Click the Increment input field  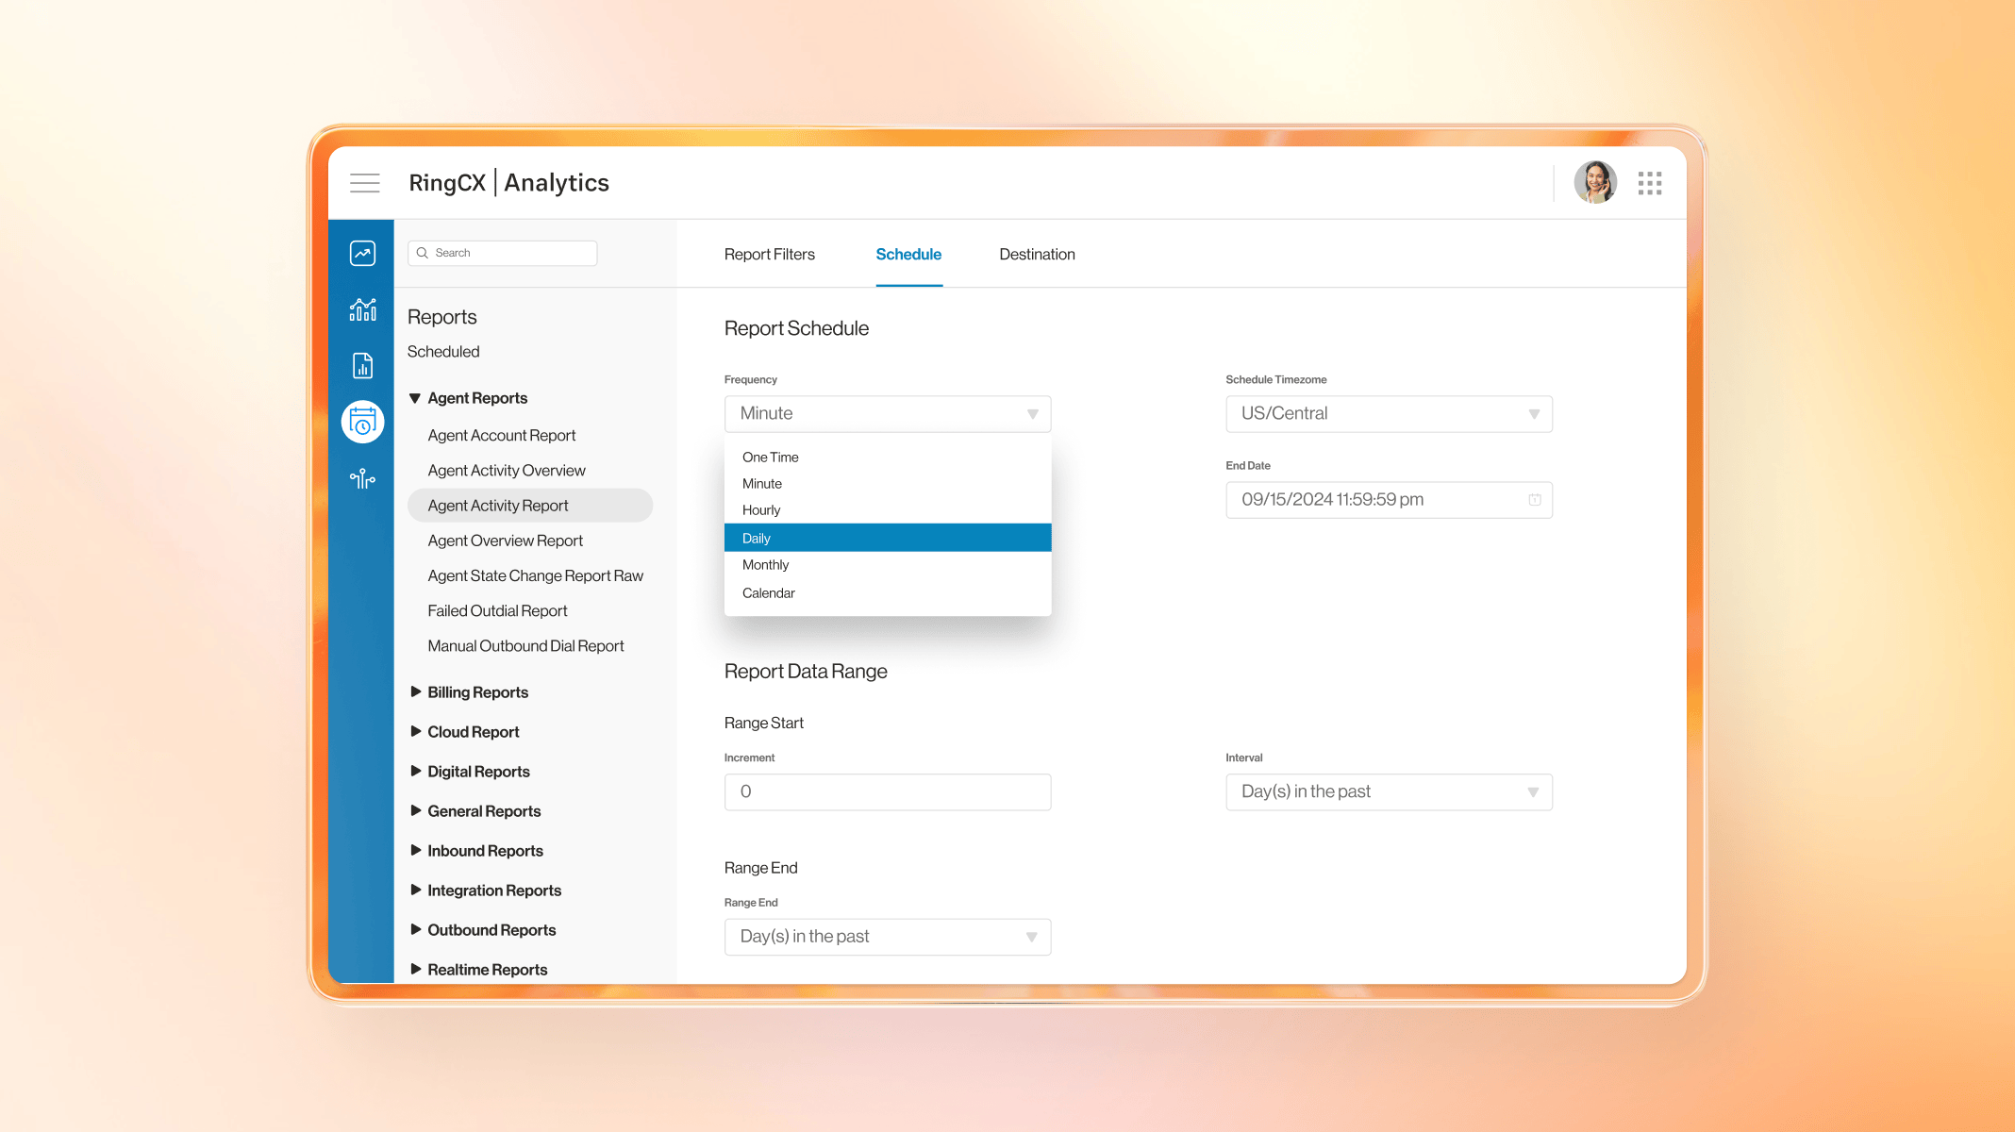(888, 792)
